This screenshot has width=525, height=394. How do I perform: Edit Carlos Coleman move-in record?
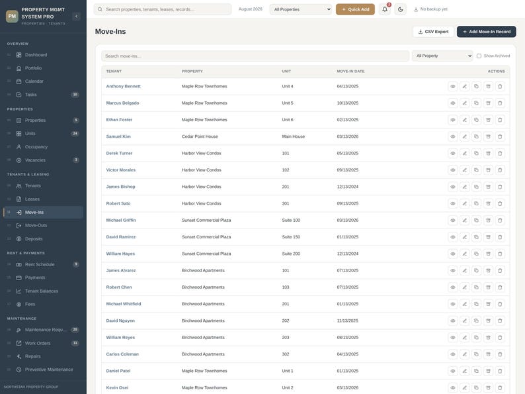[464, 354]
